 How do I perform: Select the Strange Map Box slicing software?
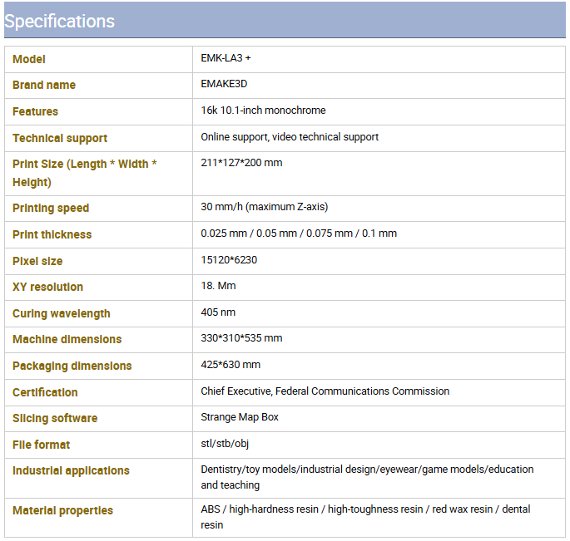(240, 417)
